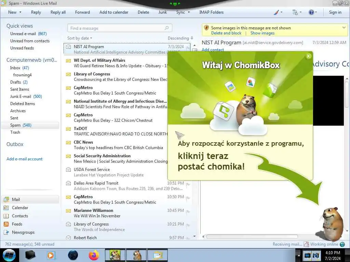Click the Windows Start orb

(x=9, y=255)
